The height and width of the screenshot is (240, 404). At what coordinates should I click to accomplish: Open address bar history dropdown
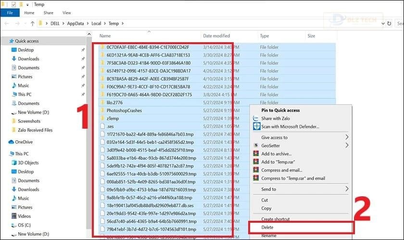(383, 24)
